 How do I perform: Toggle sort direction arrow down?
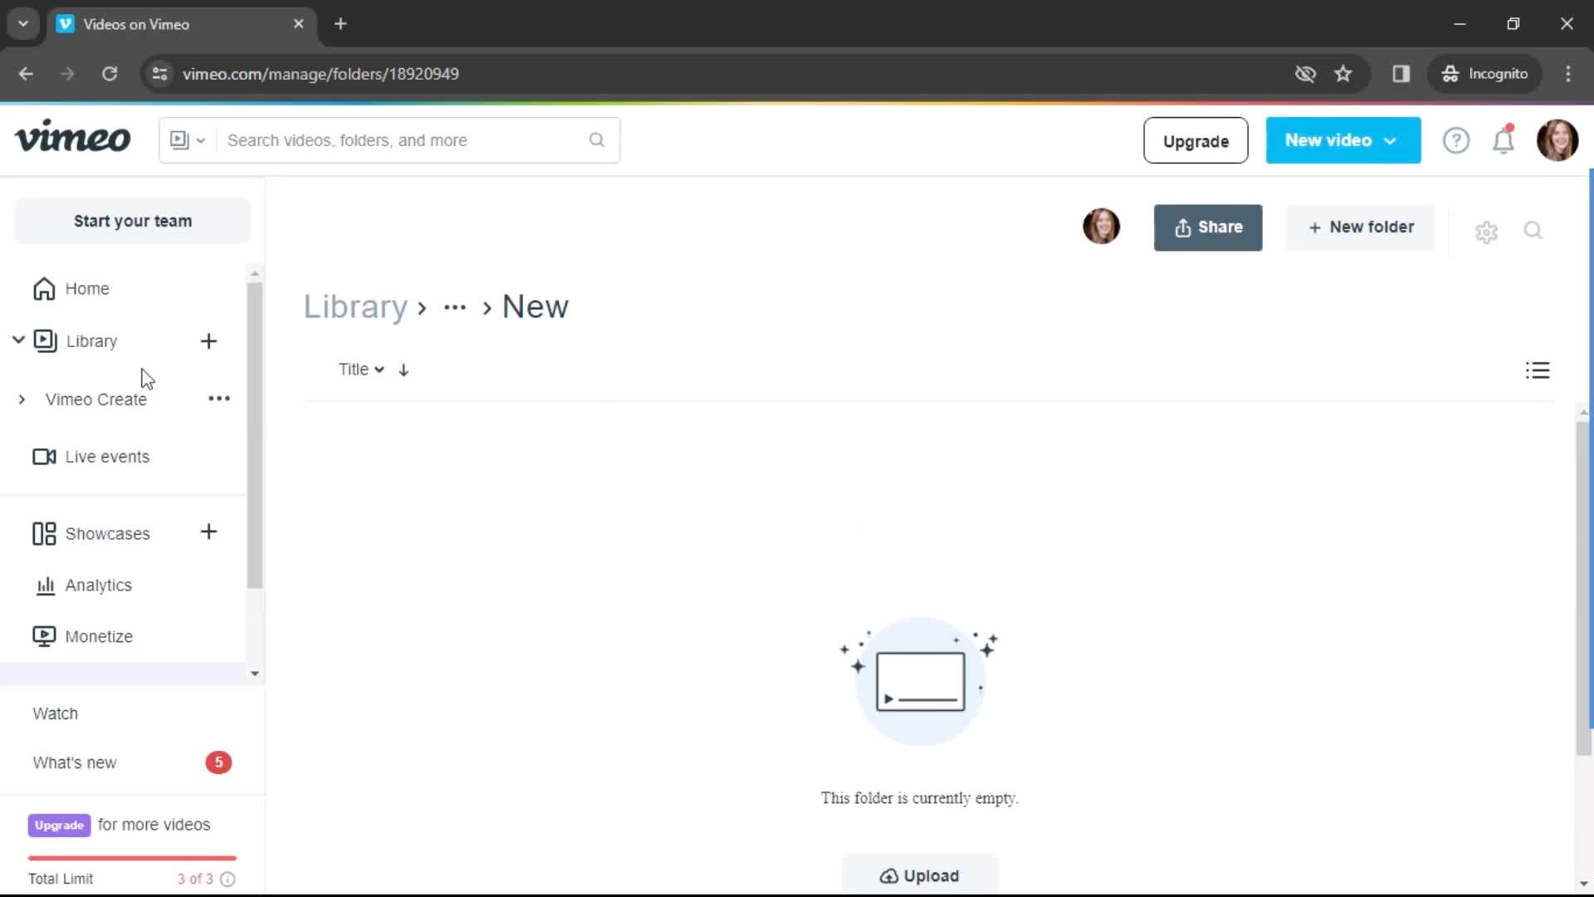[x=403, y=369]
